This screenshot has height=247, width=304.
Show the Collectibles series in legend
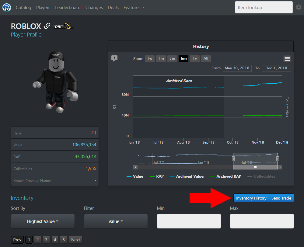(261, 176)
